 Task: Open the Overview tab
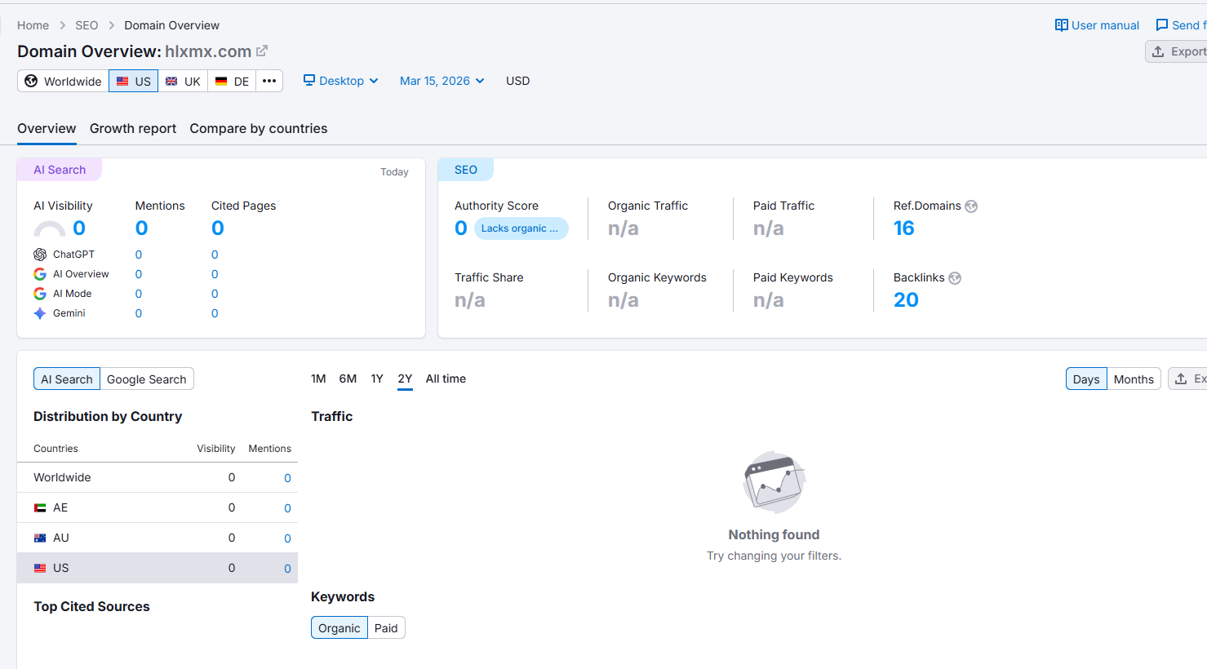click(47, 128)
